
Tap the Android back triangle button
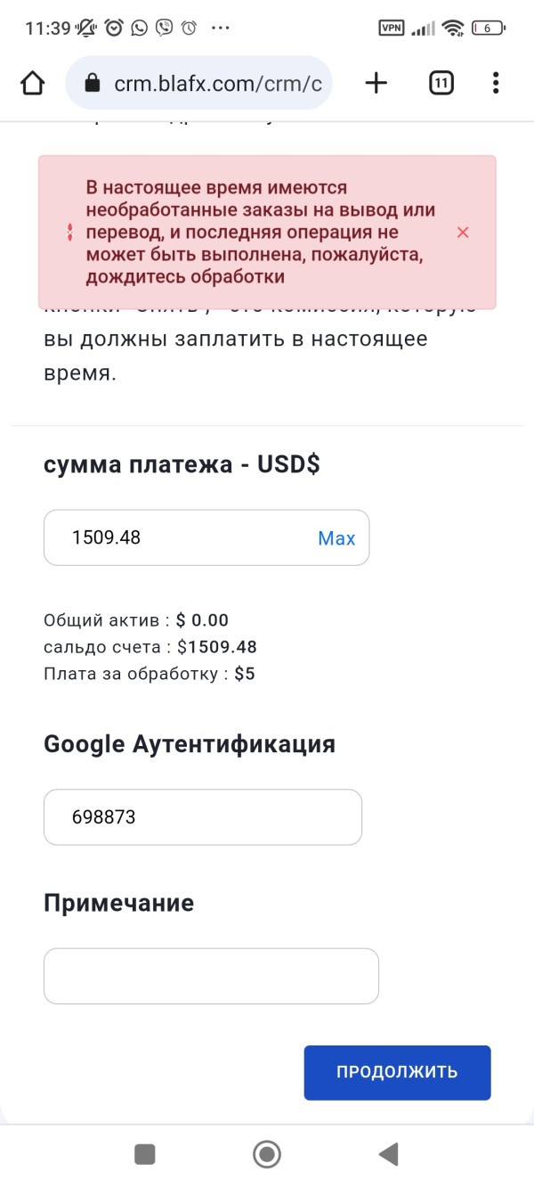[x=388, y=1155]
